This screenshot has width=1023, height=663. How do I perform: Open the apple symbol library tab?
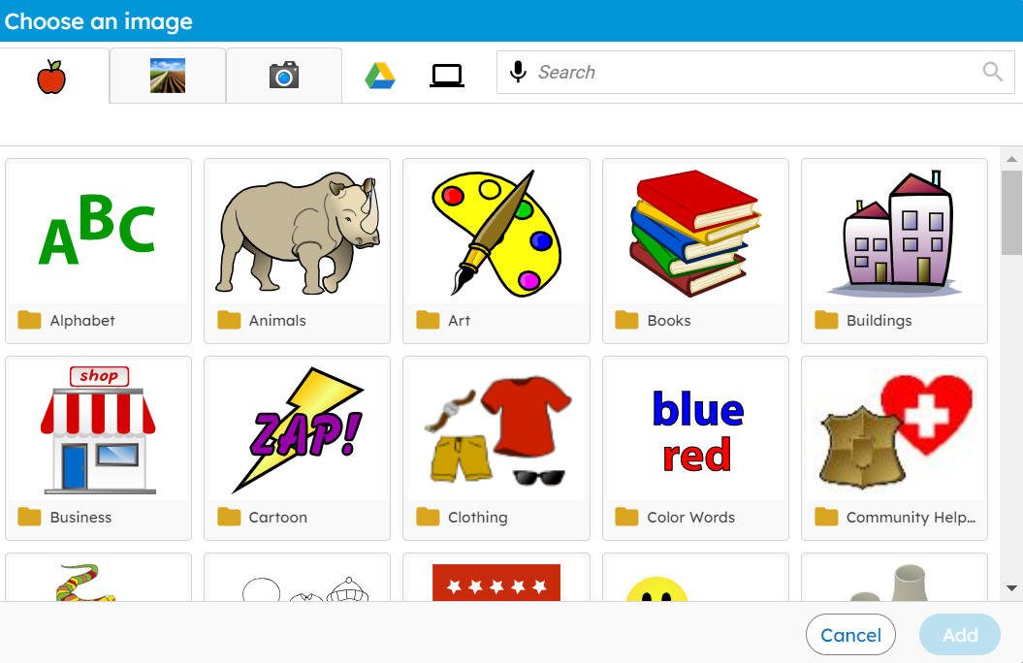coord(51,77)
